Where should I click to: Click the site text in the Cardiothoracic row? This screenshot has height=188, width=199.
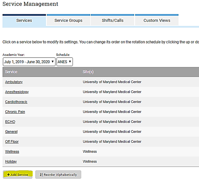point(112,102)
